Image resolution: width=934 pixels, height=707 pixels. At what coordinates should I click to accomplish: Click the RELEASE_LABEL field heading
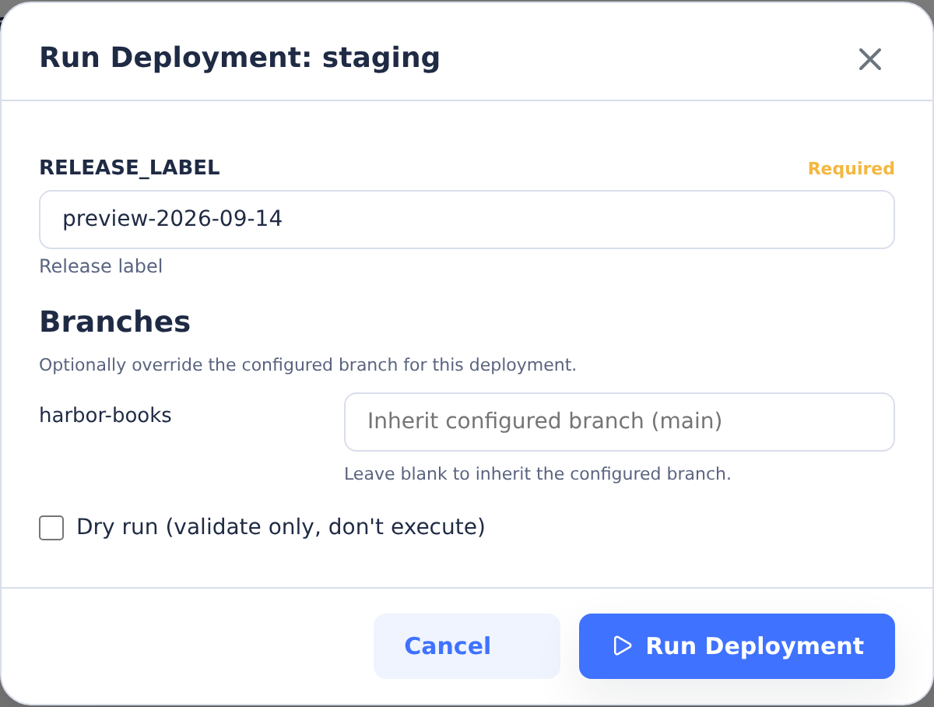click(130, 167)
